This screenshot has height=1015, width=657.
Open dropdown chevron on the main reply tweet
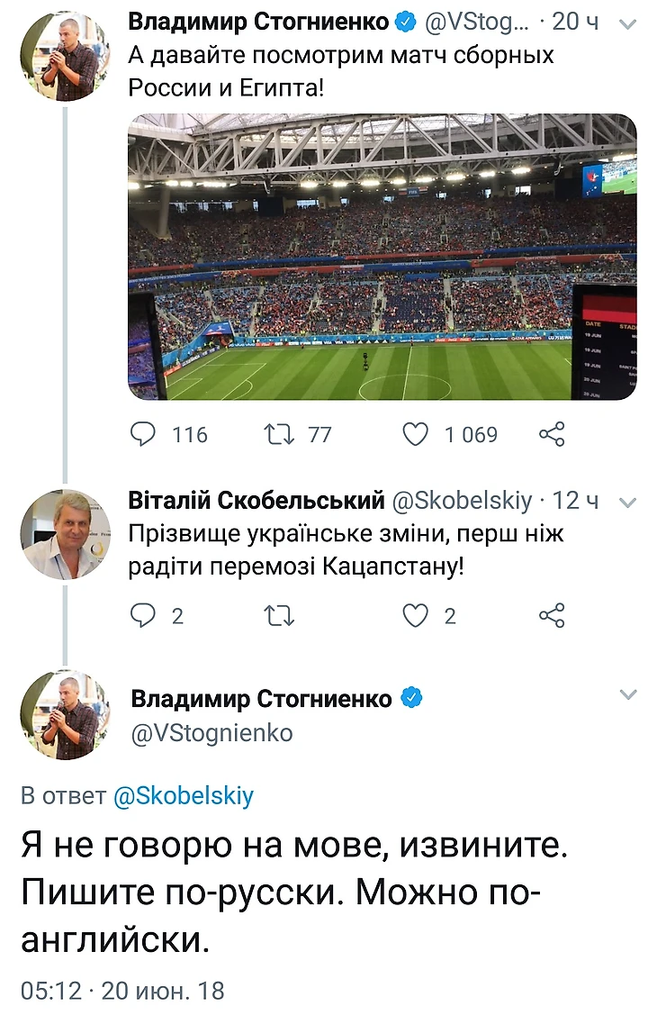pyautogui.click(x=628, y=694)
